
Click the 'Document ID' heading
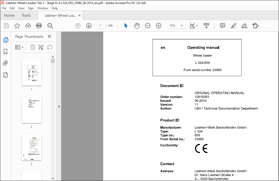coord(172,86)
